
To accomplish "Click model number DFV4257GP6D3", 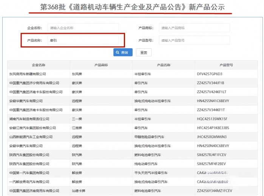I will [210, 74].
